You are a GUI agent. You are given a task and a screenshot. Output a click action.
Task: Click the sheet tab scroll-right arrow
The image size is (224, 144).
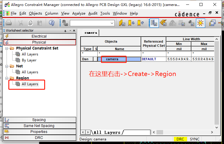click(x=88, y=132)
